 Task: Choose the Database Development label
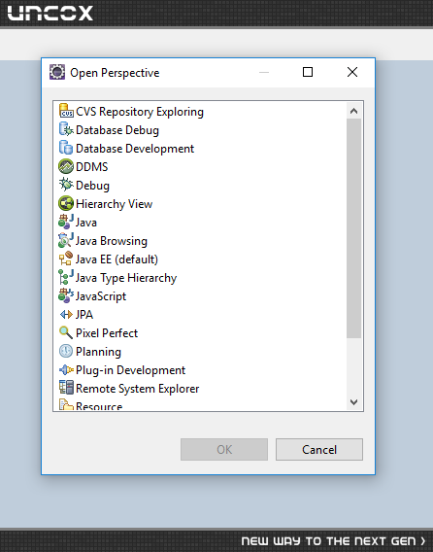pos(135,149)
